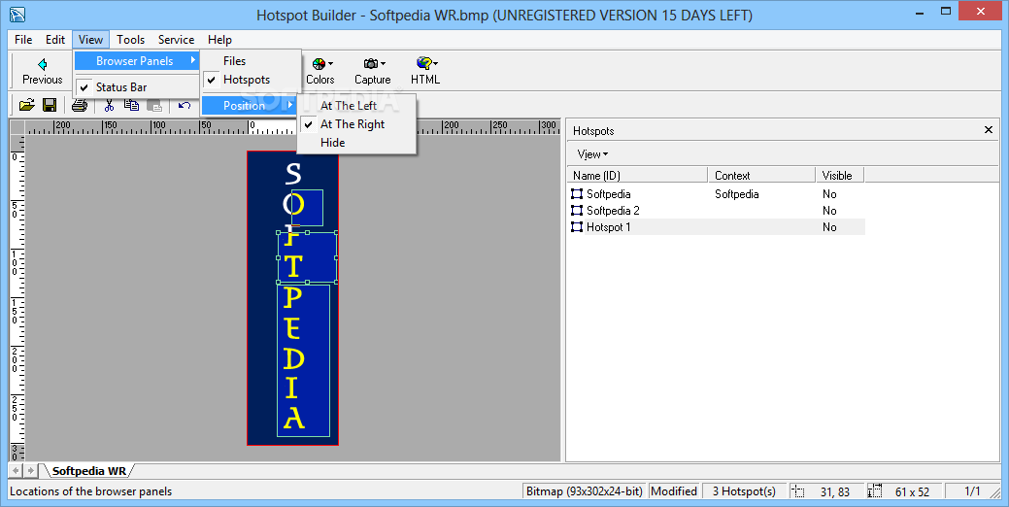Open the Tools menu
This screenshot has height=507, width=1009.
click(131, 40)
